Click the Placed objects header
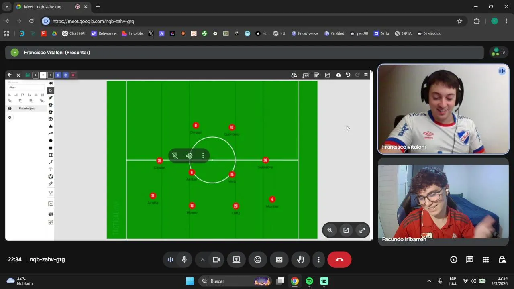Viewport: 514px width, 289px height. pyautogui.click(x=27, y=108)
